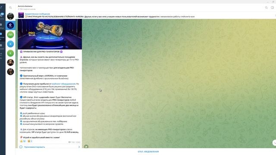The height and width of the screenshot is (155, 276).
Task: Open chat with green ПП avatar
Action: click(10, 34)
